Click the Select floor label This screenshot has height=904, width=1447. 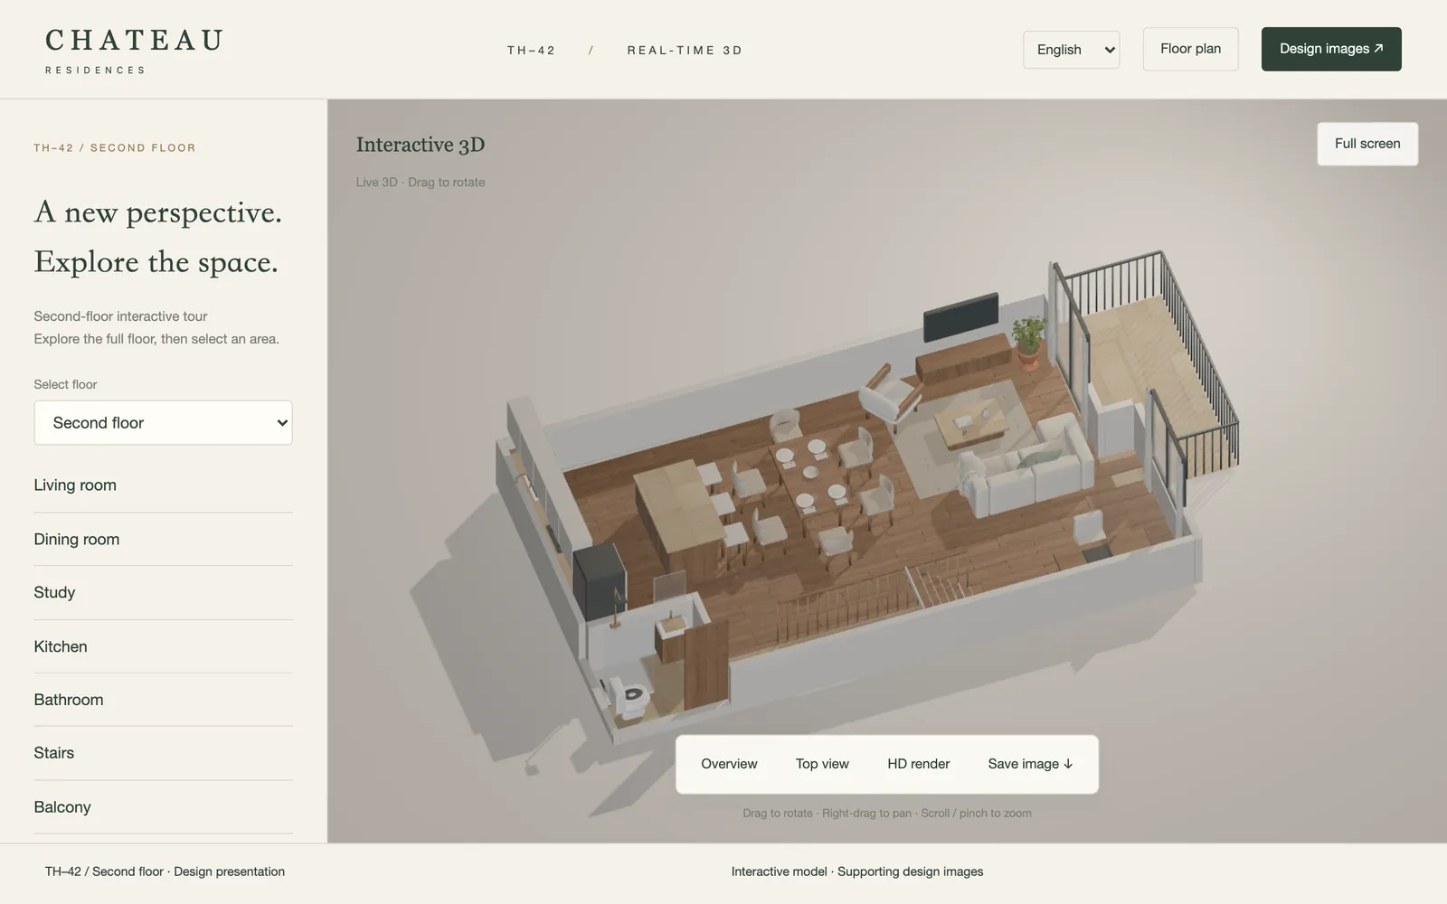65,384
